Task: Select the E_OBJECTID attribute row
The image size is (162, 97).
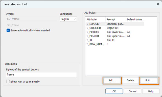Action: tap(115, 28)
